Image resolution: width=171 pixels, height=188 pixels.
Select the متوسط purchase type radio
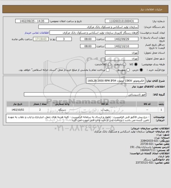[x=128, y=70]
